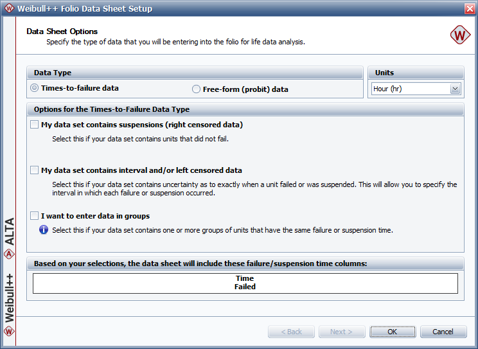Select Times-to-failure data radio option
Viewport: 478px width, 349px height.
[x=35, y=88]
